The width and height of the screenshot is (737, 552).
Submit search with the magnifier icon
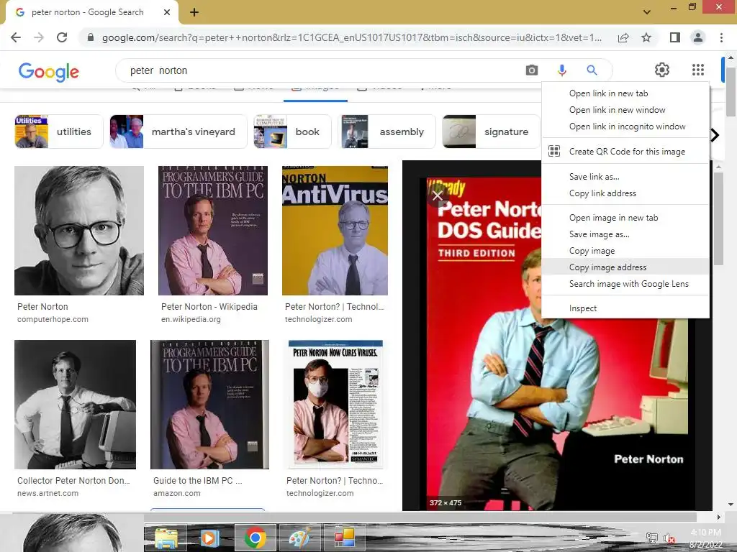point(592,70)
